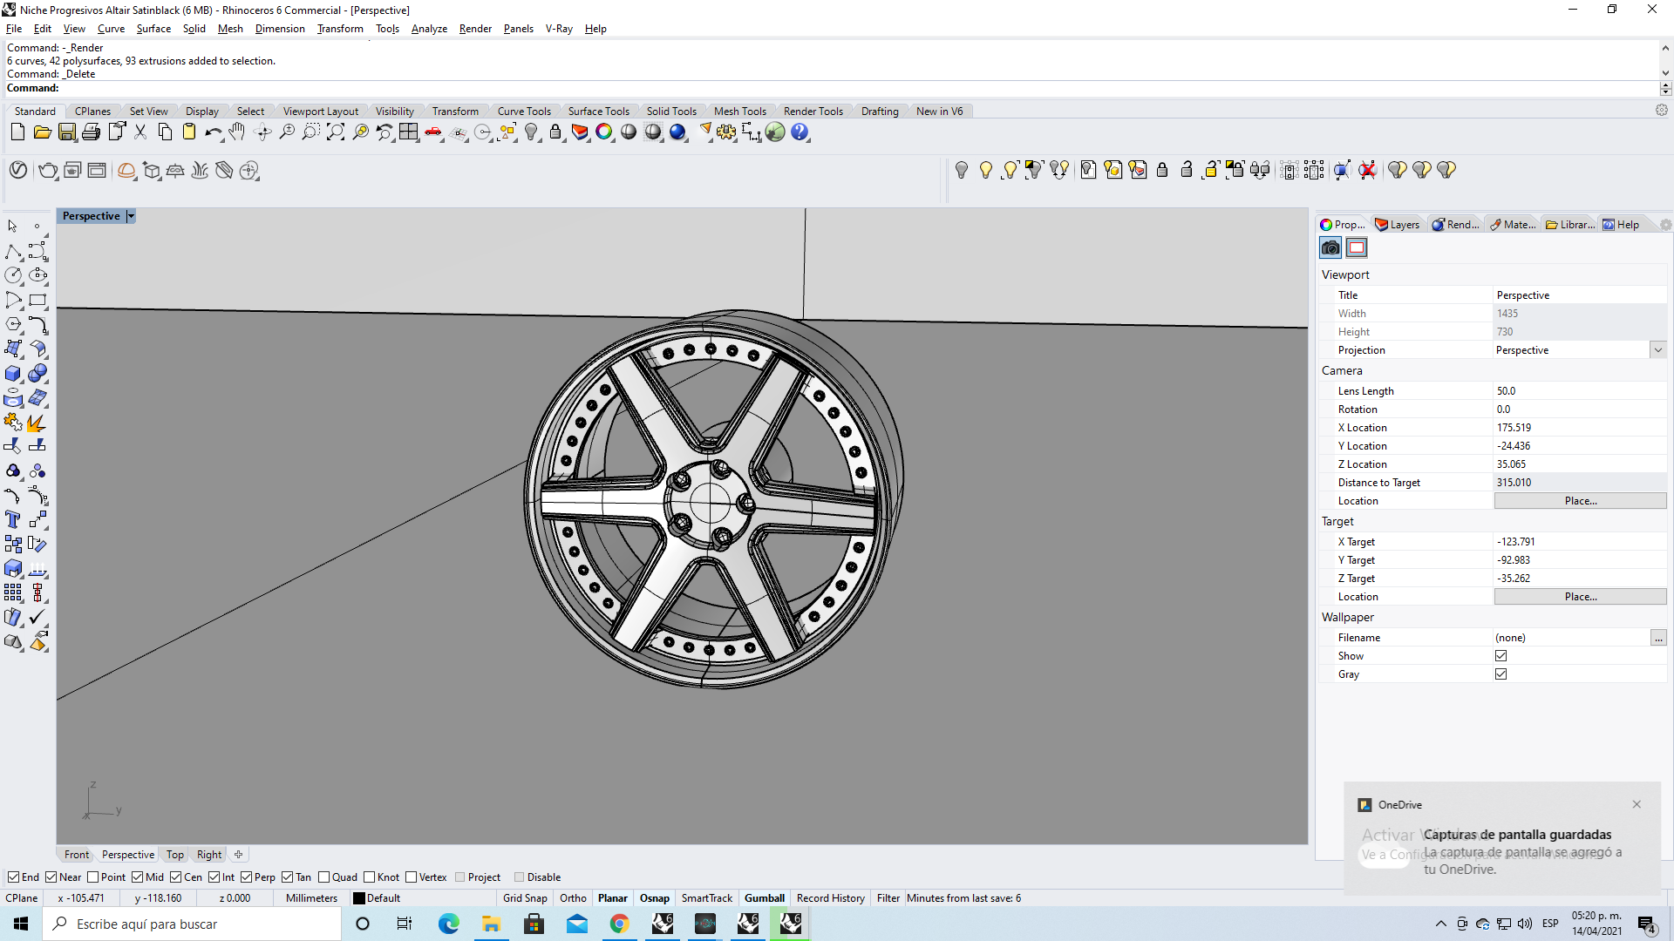This screenshot has width=1674, height=941.
Task: Click the blue question mark Help icon
Action: tap(800, 132)
